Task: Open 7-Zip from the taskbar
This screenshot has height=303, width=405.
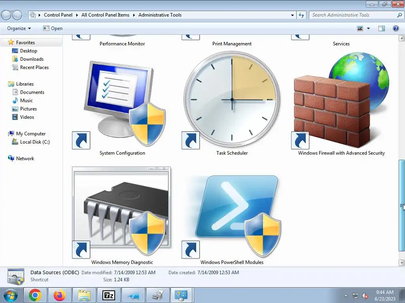Action: pyautogui.click(x=109, y=295)
